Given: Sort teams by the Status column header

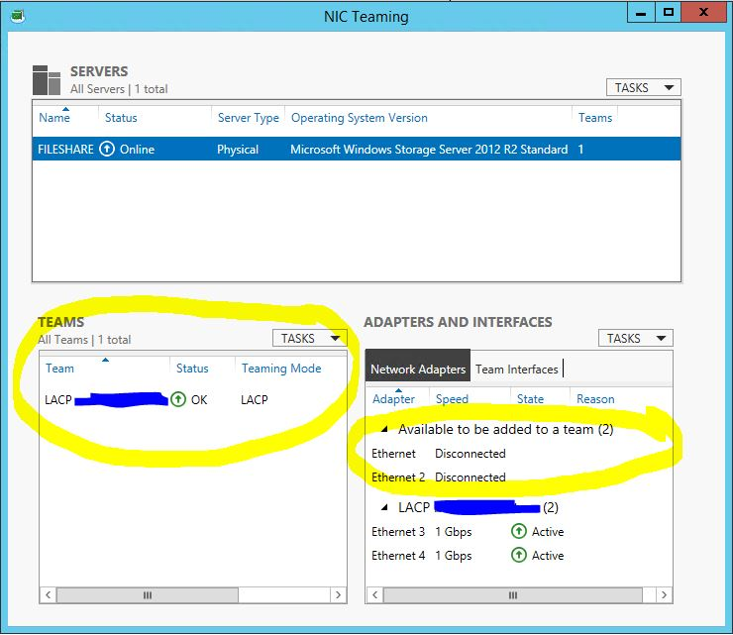Looking at the screenshot, I should pos(192,368).
